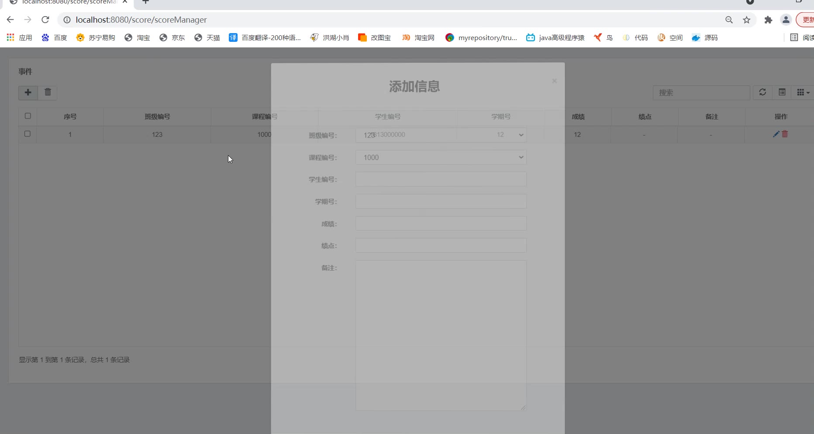Focus the 学生编号 input field
This screenshot has height=434, width=814.
click(x=441, y=179)
